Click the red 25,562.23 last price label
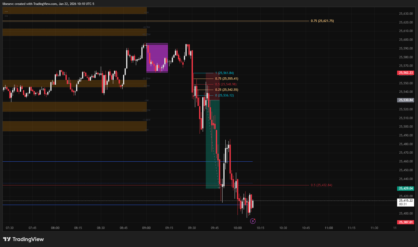Screen dimensions: 418x247 pos(405,73)
